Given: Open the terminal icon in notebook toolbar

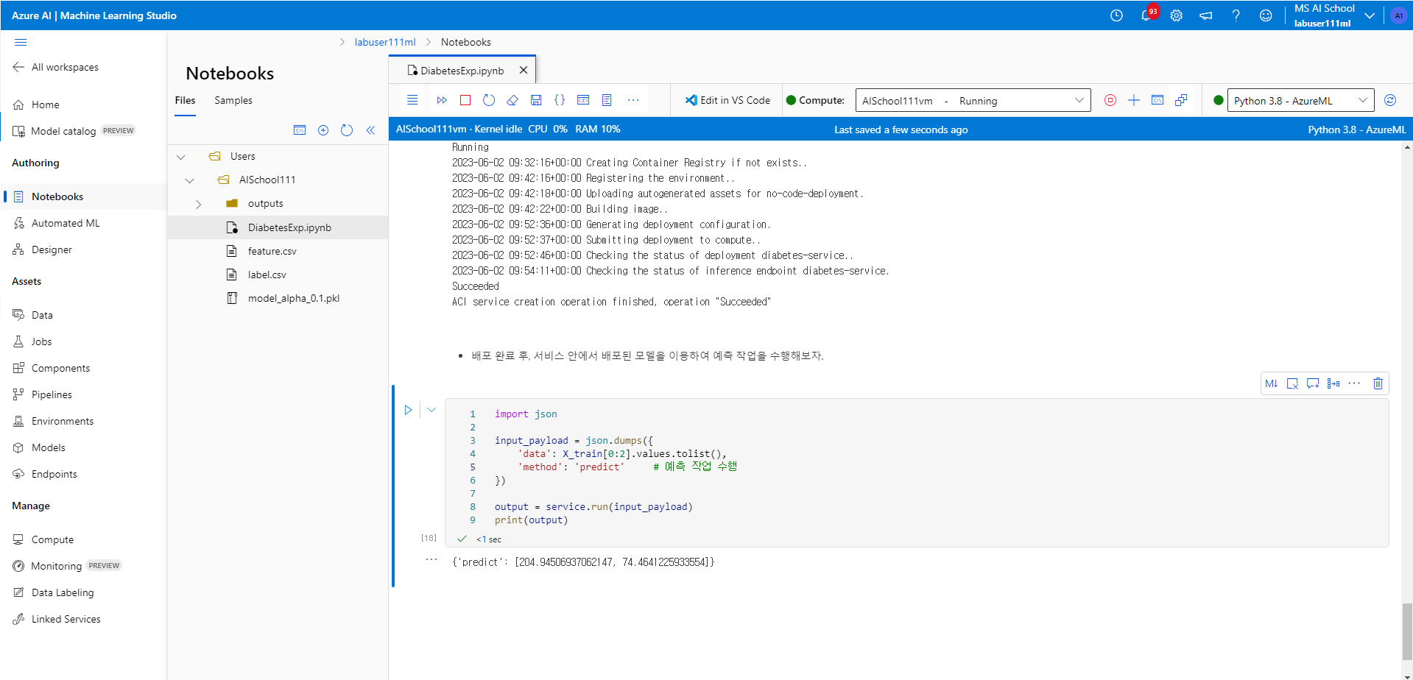Looking at the screenshot, I should tap(583, 100).
